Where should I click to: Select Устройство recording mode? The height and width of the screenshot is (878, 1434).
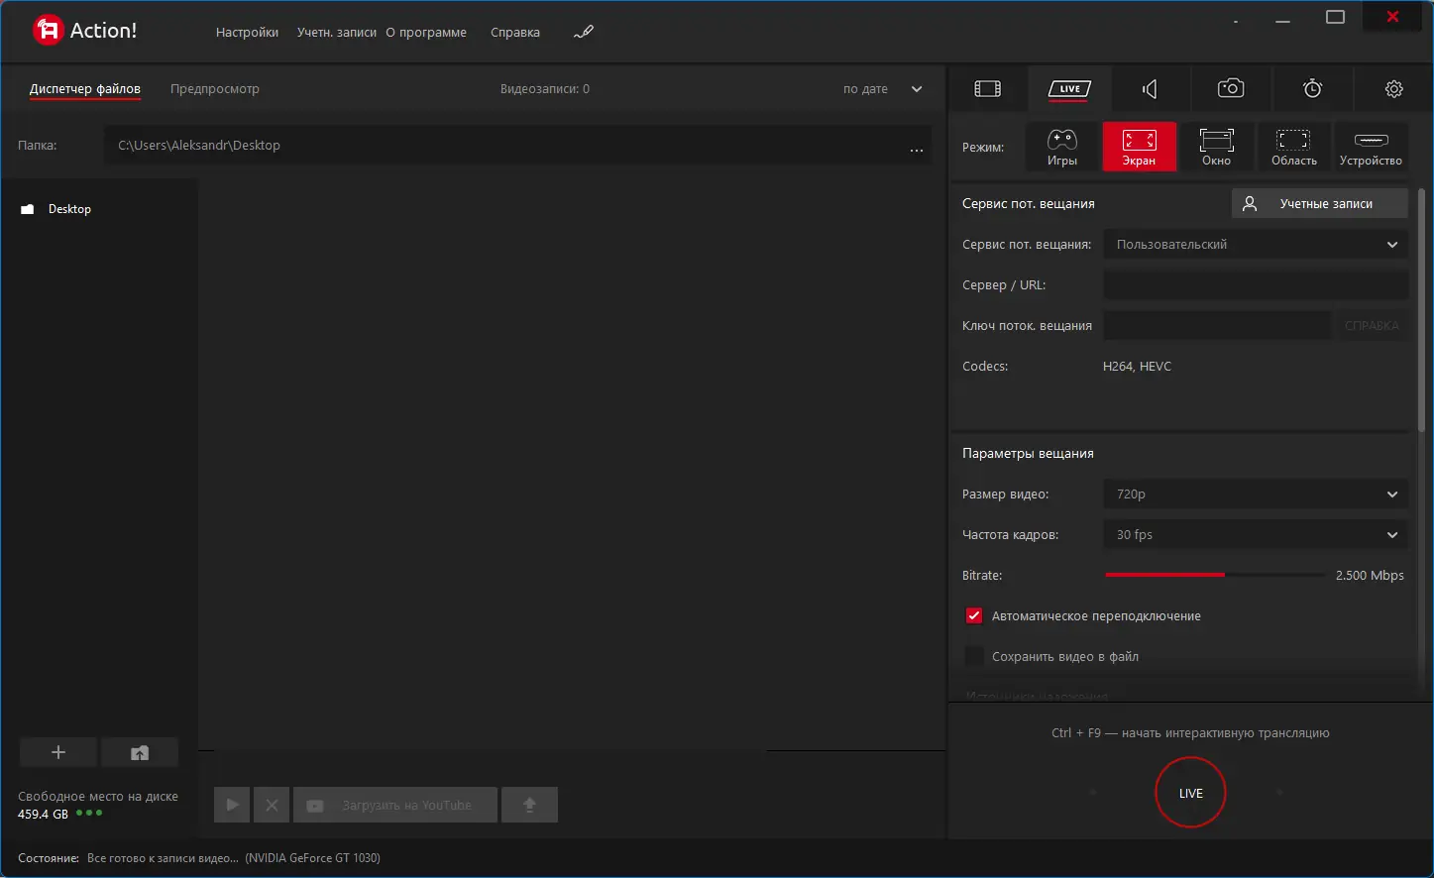[x=1371, y=147]
